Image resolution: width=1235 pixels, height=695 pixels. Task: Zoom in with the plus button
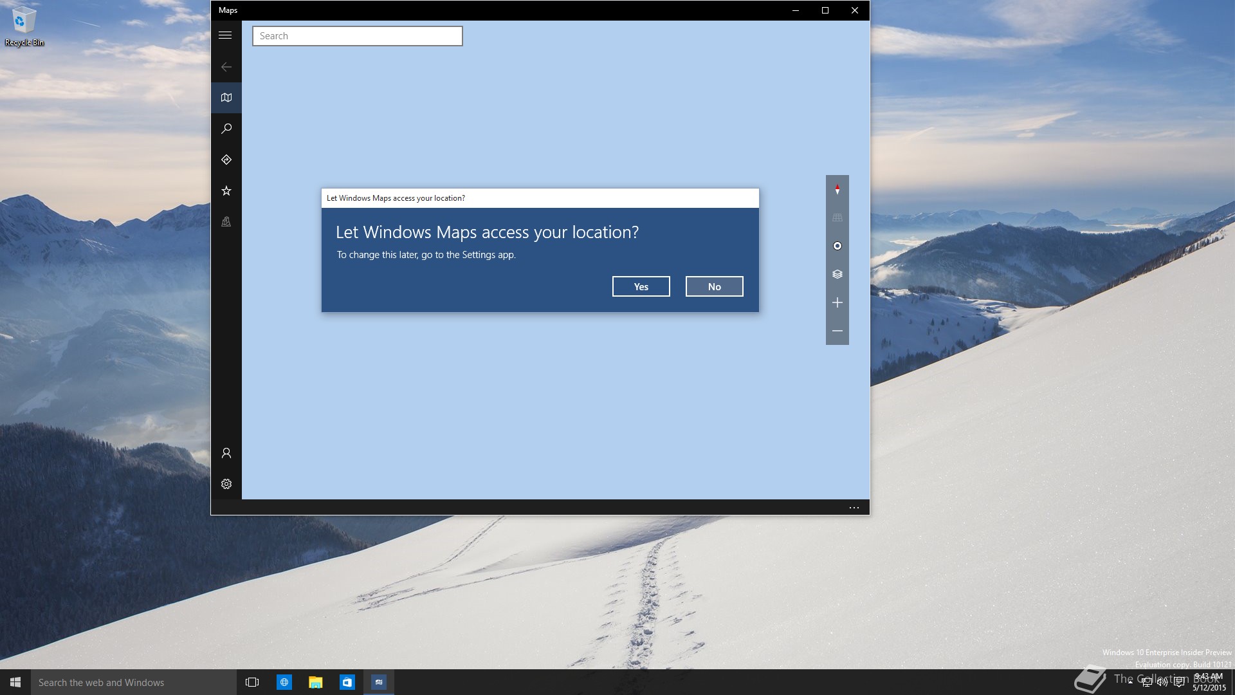[x=837, y=302]
